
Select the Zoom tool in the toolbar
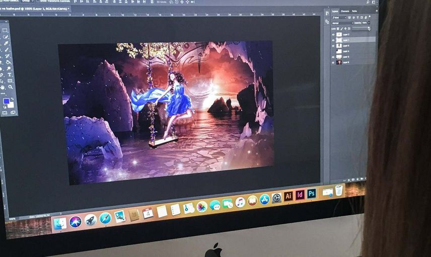pyautogui.click(x=10, y=87)
